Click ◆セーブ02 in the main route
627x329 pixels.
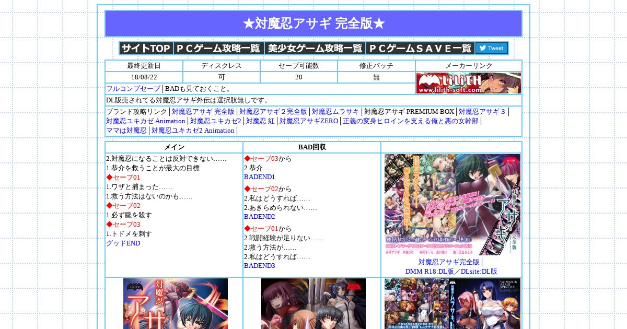click(123, 206)
